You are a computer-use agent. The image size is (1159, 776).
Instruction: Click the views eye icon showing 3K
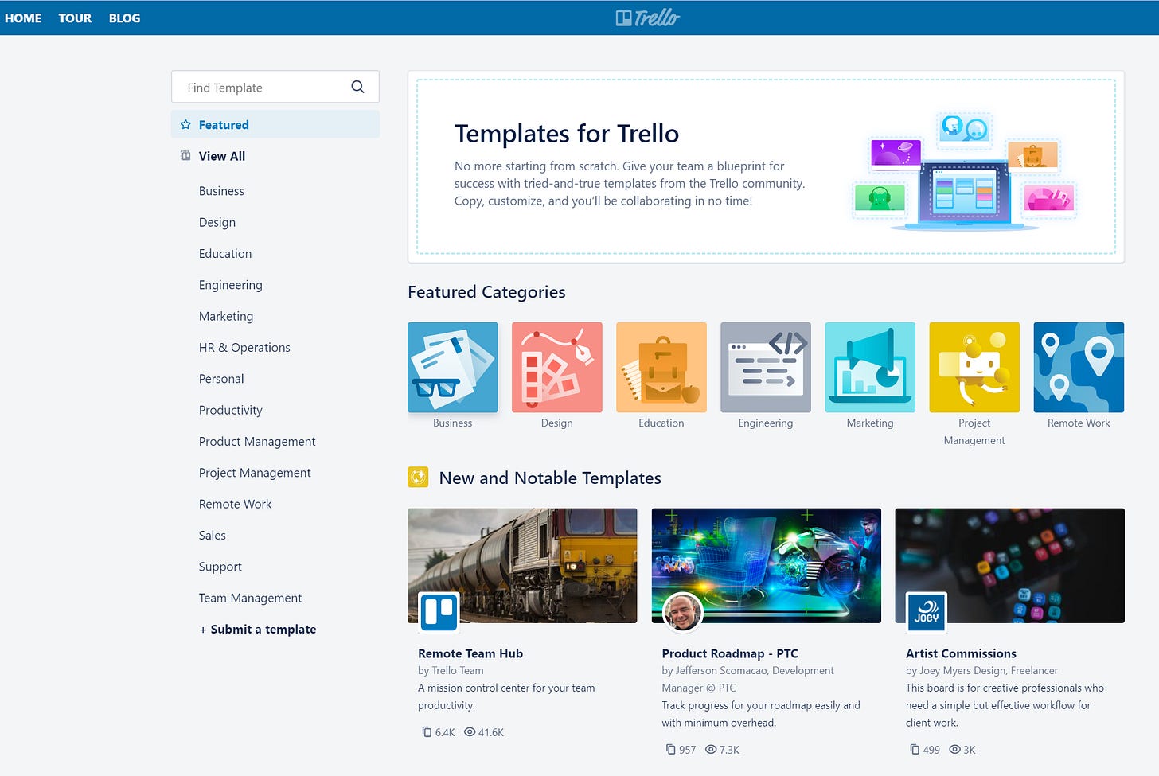(954, 750)
